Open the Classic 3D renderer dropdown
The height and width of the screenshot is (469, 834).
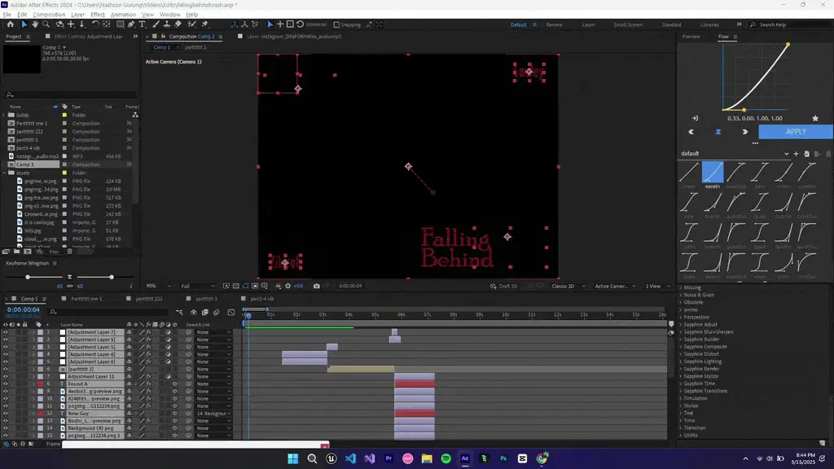568,286
